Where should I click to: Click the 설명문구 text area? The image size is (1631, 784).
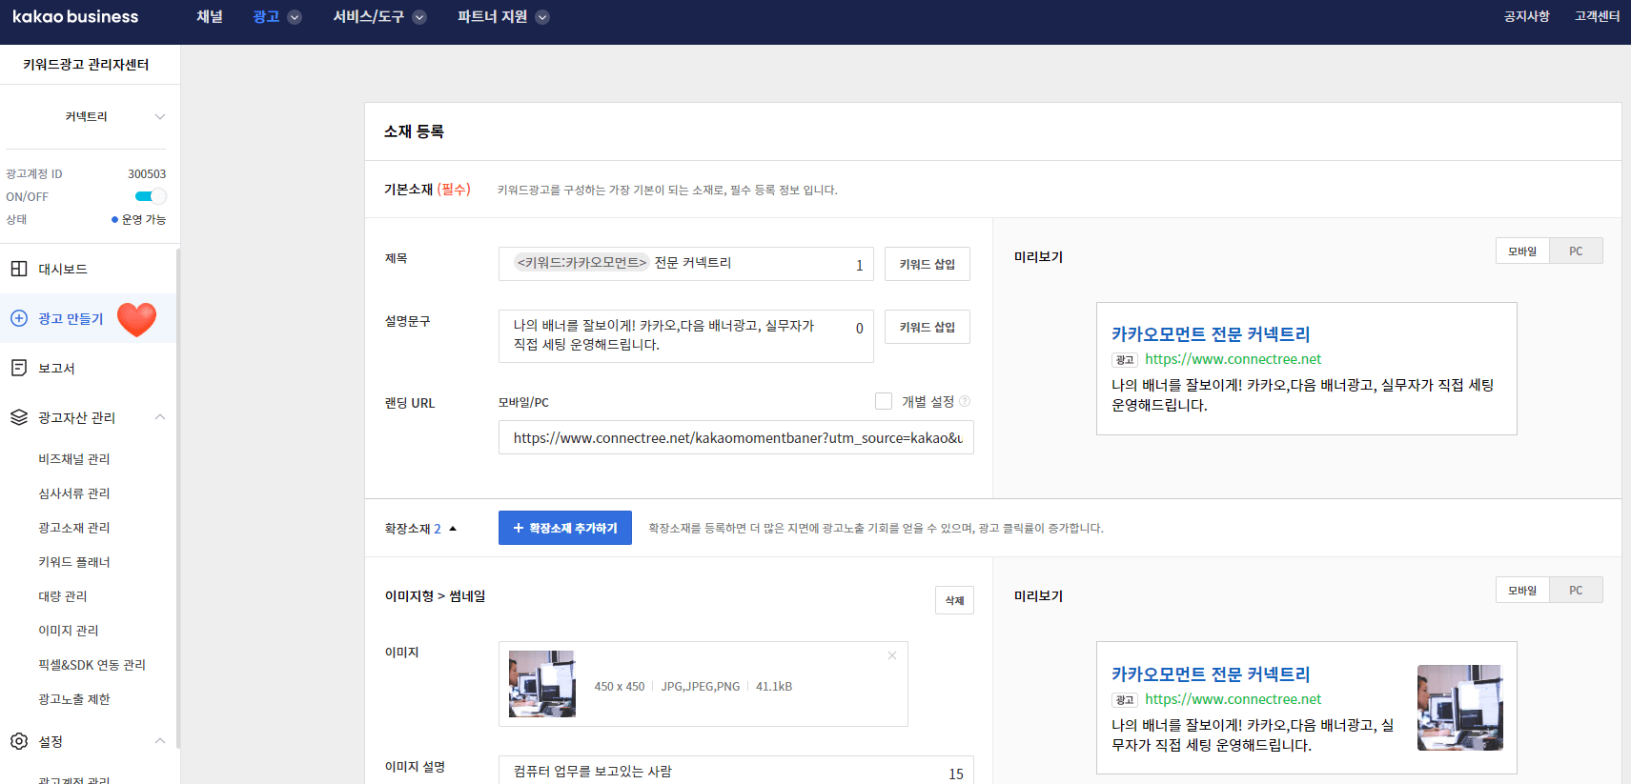coord(686,336)
